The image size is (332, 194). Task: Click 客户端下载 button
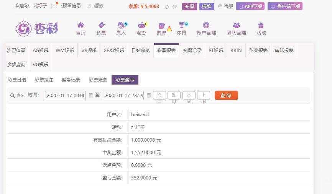285,7
